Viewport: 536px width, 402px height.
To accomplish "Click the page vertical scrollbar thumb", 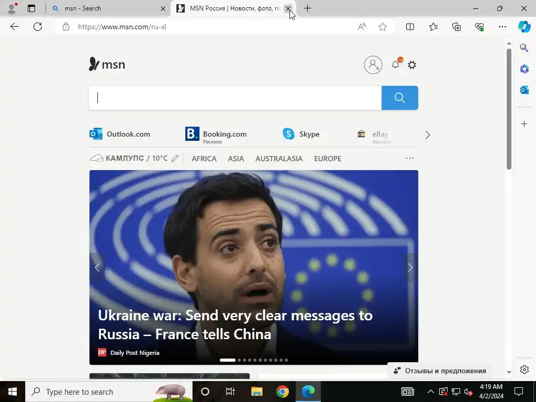I will (509, 109).
